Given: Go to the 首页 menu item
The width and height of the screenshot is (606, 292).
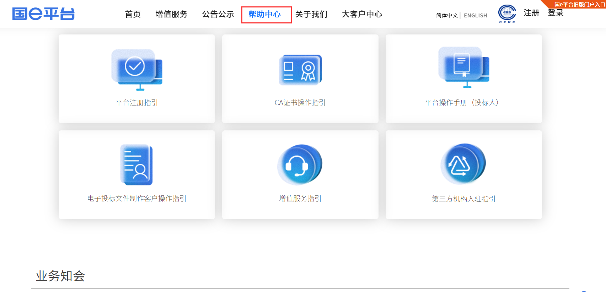Looking at the screenshot, I should (133, 14).
